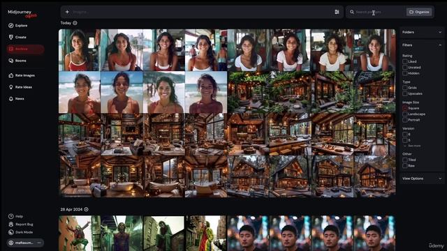Image resolution: width=447 pixels, height=251 pixels.
Task: Check the Tiled filter checkbox
Action: (x=405, y=160)
